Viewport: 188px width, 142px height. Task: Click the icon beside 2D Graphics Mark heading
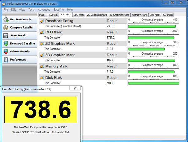42,44
